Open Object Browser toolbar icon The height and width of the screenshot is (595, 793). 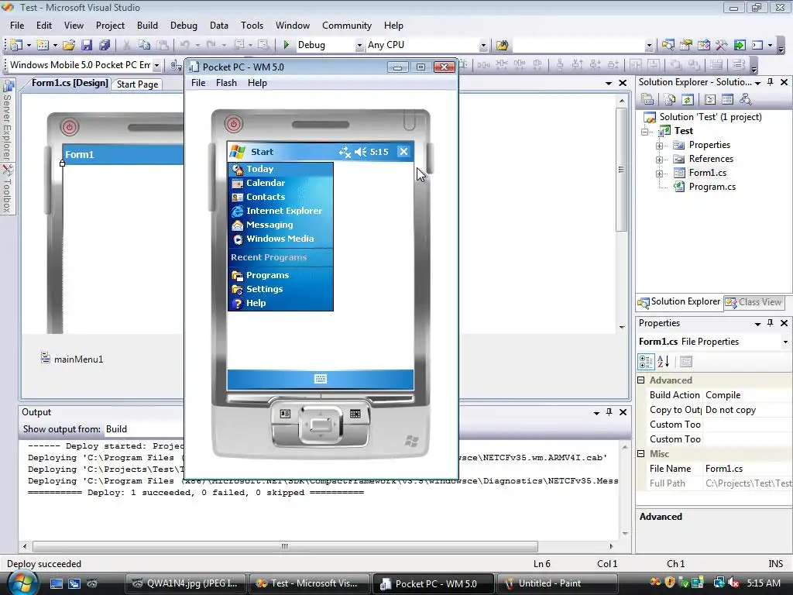coord(703,45)
